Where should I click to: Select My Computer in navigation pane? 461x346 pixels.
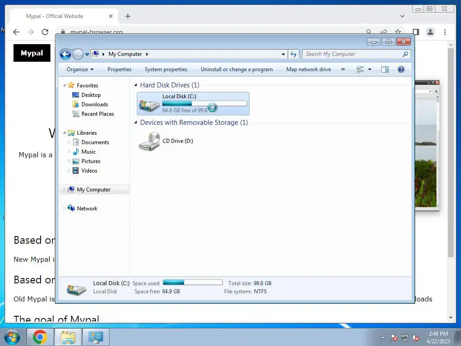click(94, 190)
